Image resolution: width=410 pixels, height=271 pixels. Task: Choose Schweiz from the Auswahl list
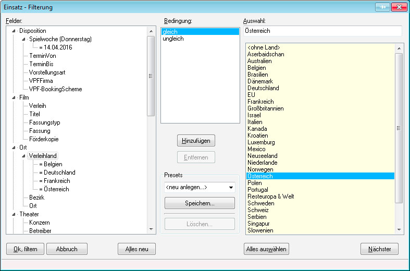[x=257, y=210]
